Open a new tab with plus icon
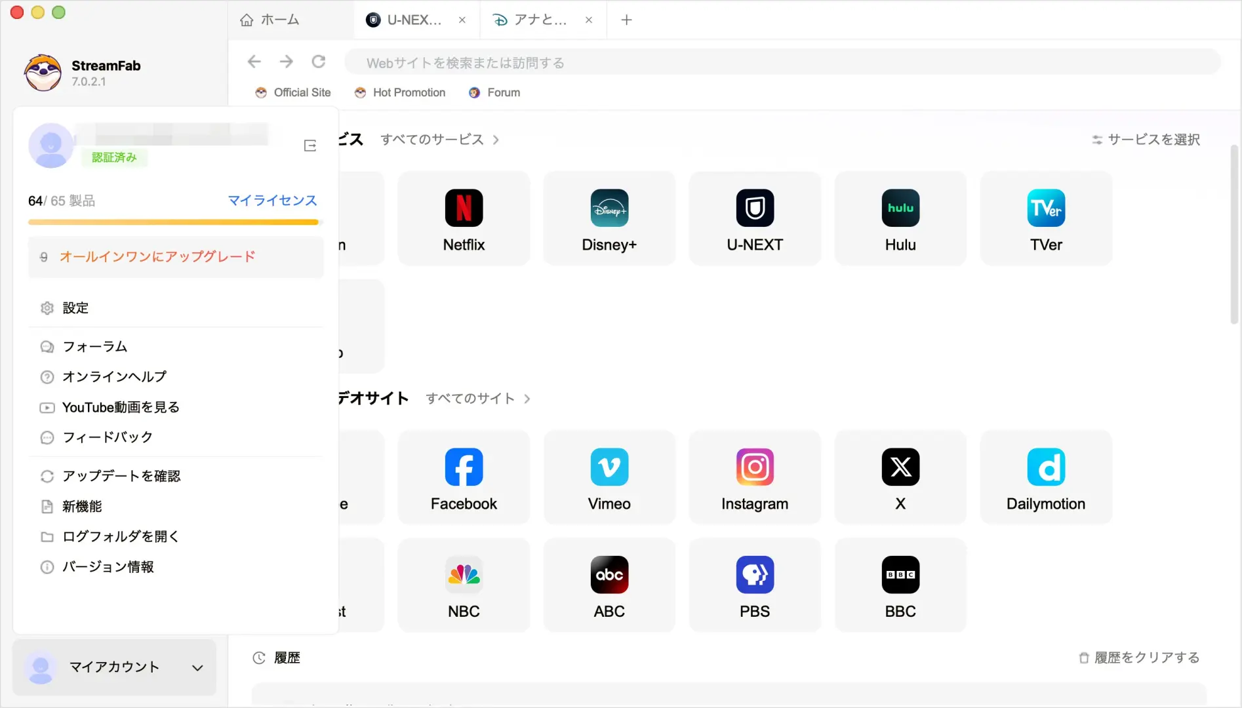 (626, 20)
